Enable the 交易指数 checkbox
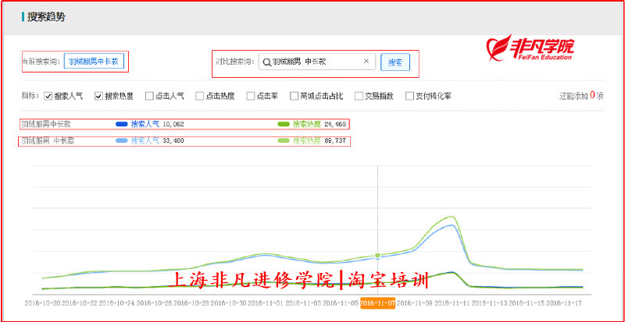 [359, 96]
